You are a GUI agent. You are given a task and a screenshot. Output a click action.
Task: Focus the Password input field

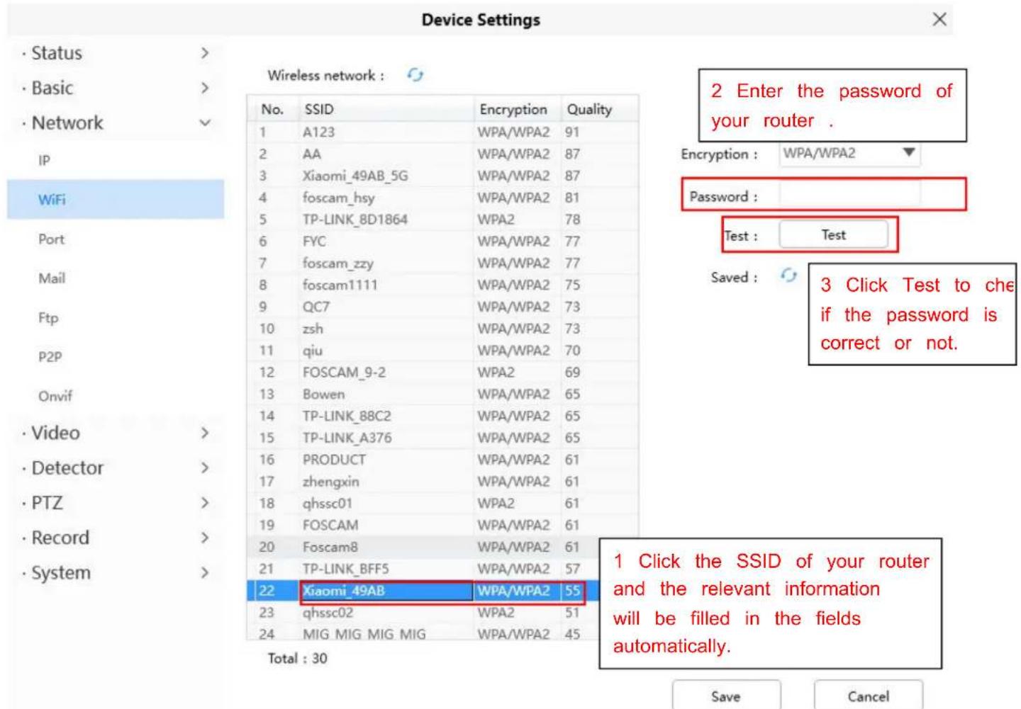(x=849, y=195)
